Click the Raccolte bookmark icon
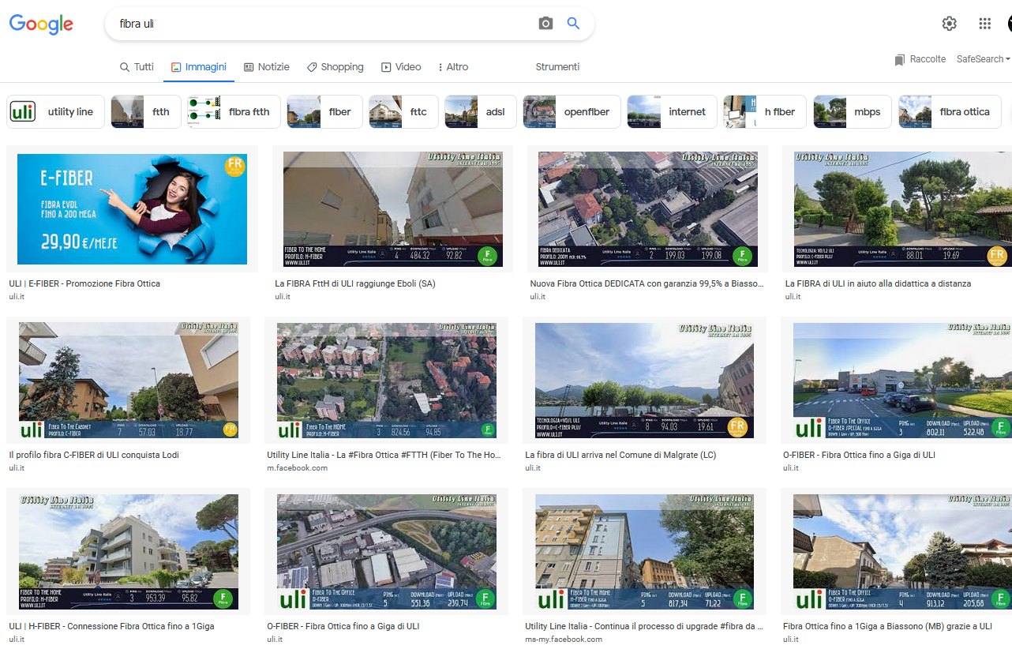The height and width of the screenshot is (649, 1012). tap(900, 60)
